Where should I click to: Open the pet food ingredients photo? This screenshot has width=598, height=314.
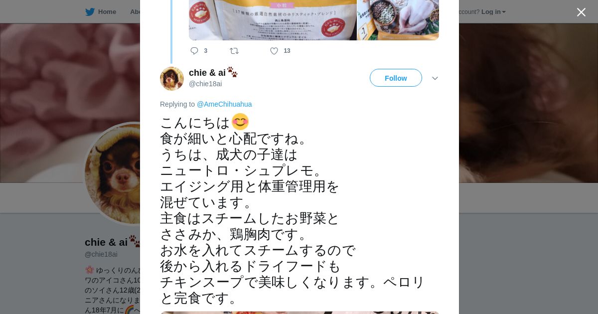tap(398, 20)
